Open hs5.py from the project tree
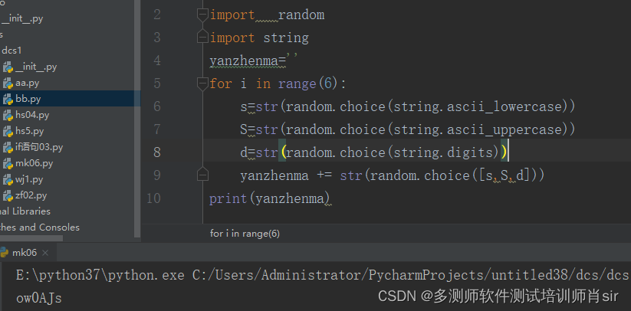The image size is (631, 311). click(x=30, y=132)
